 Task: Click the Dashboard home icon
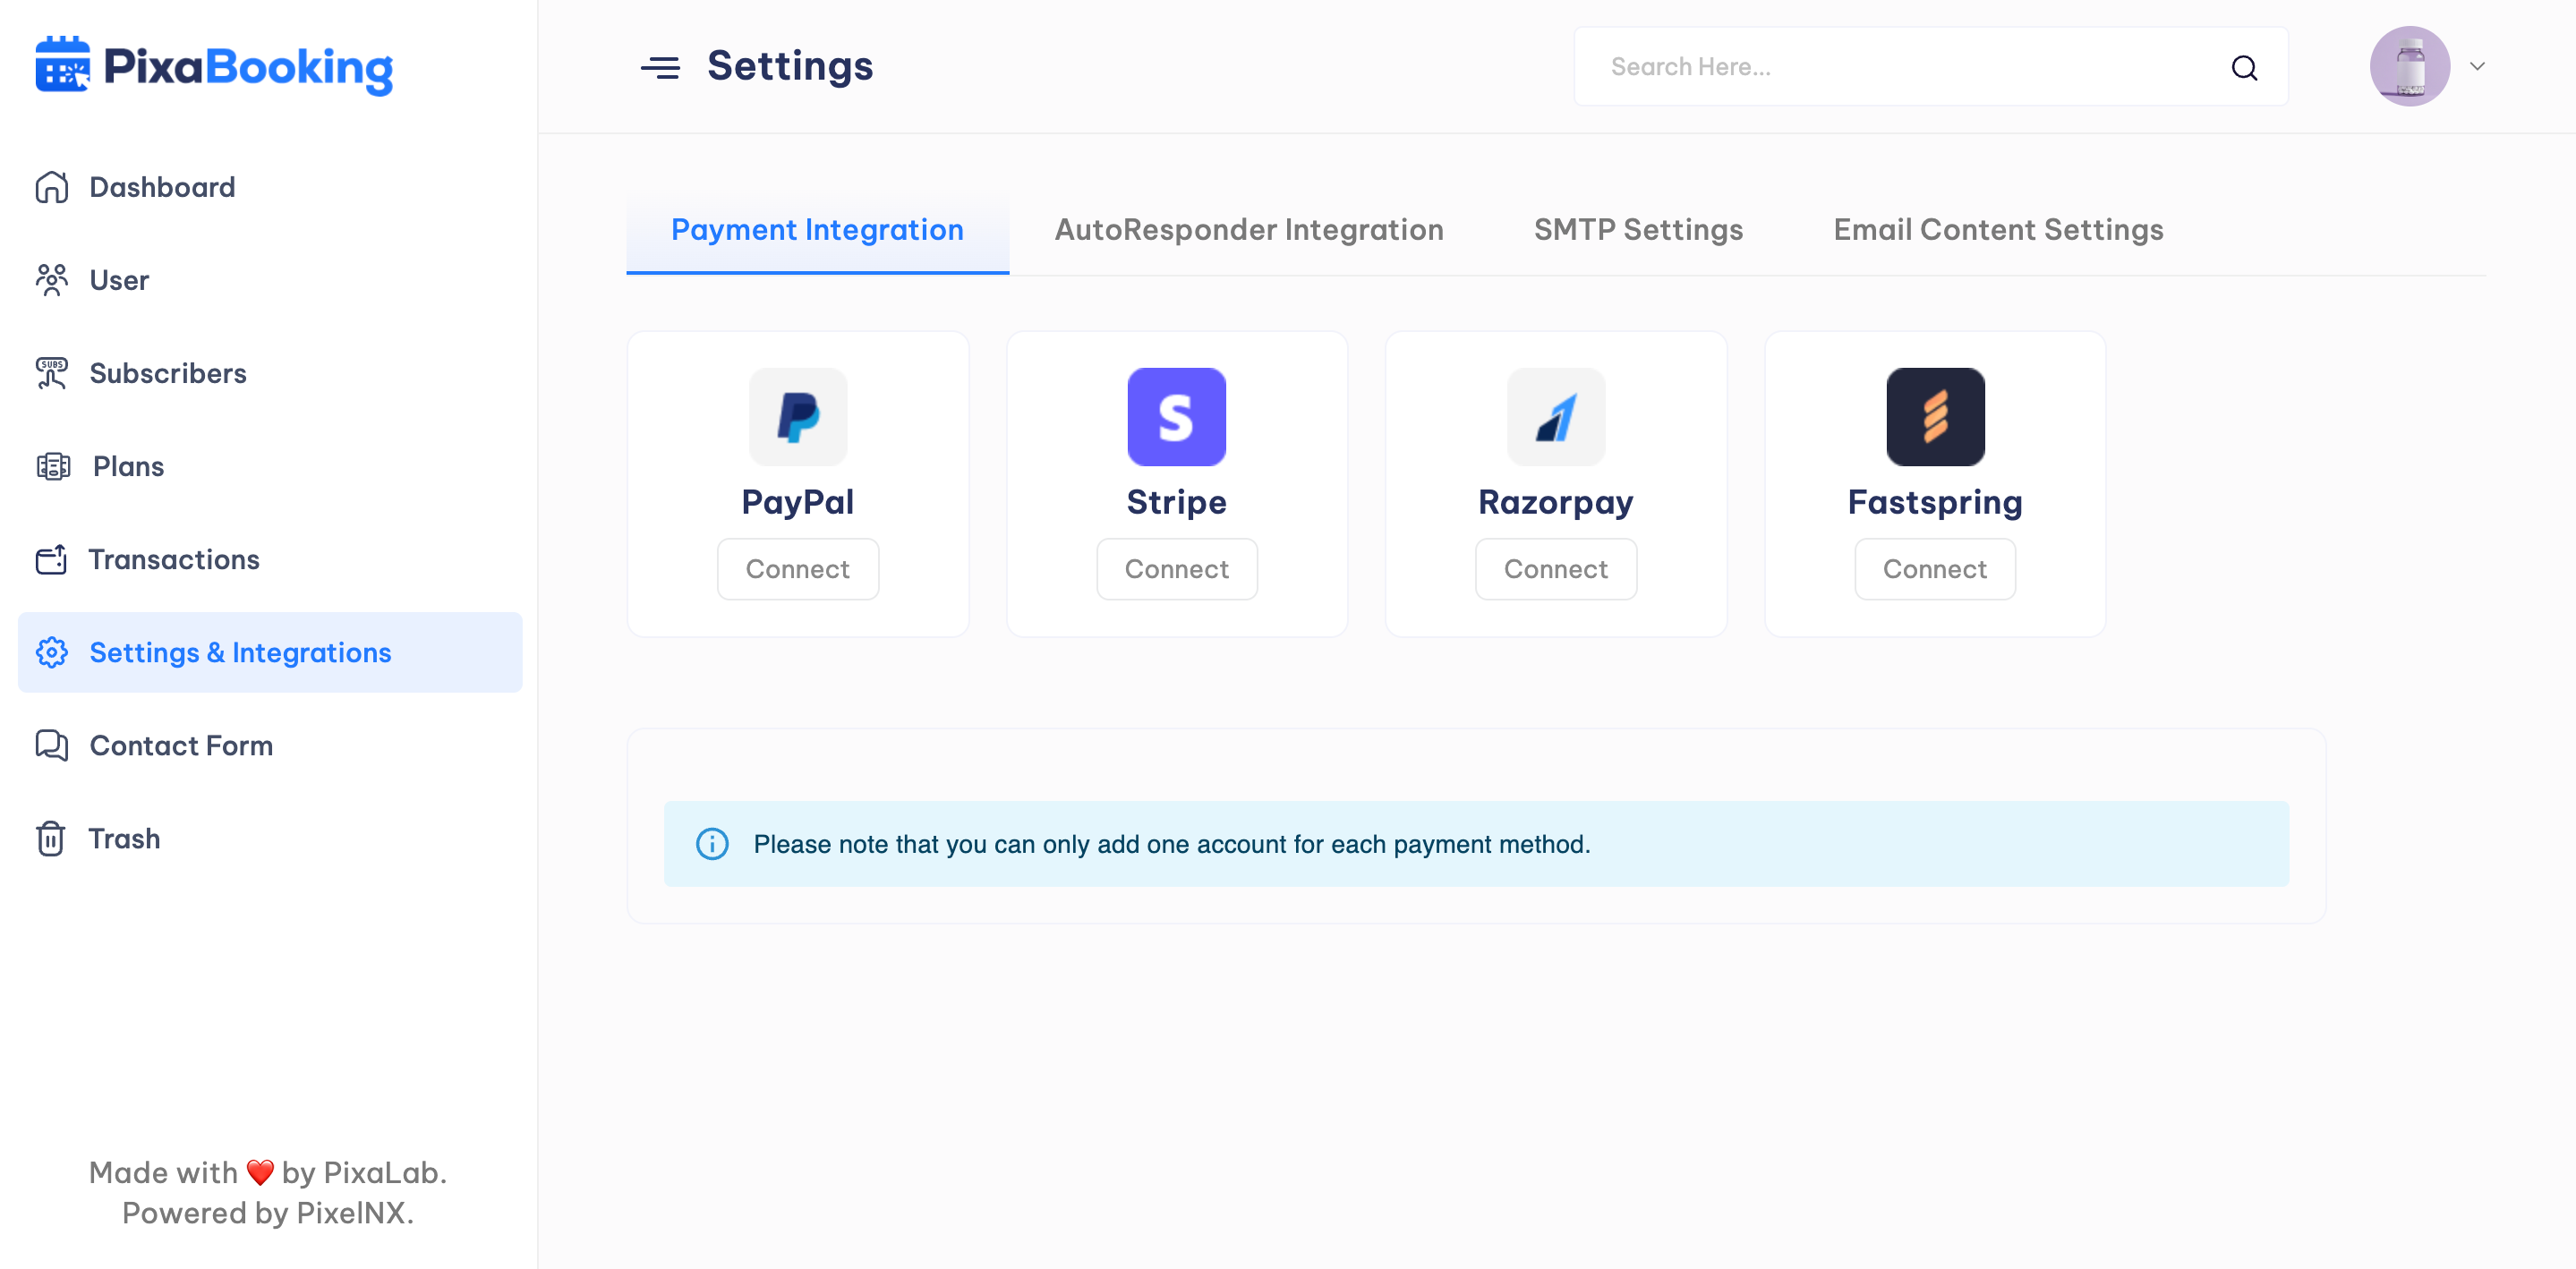[52, 187]
